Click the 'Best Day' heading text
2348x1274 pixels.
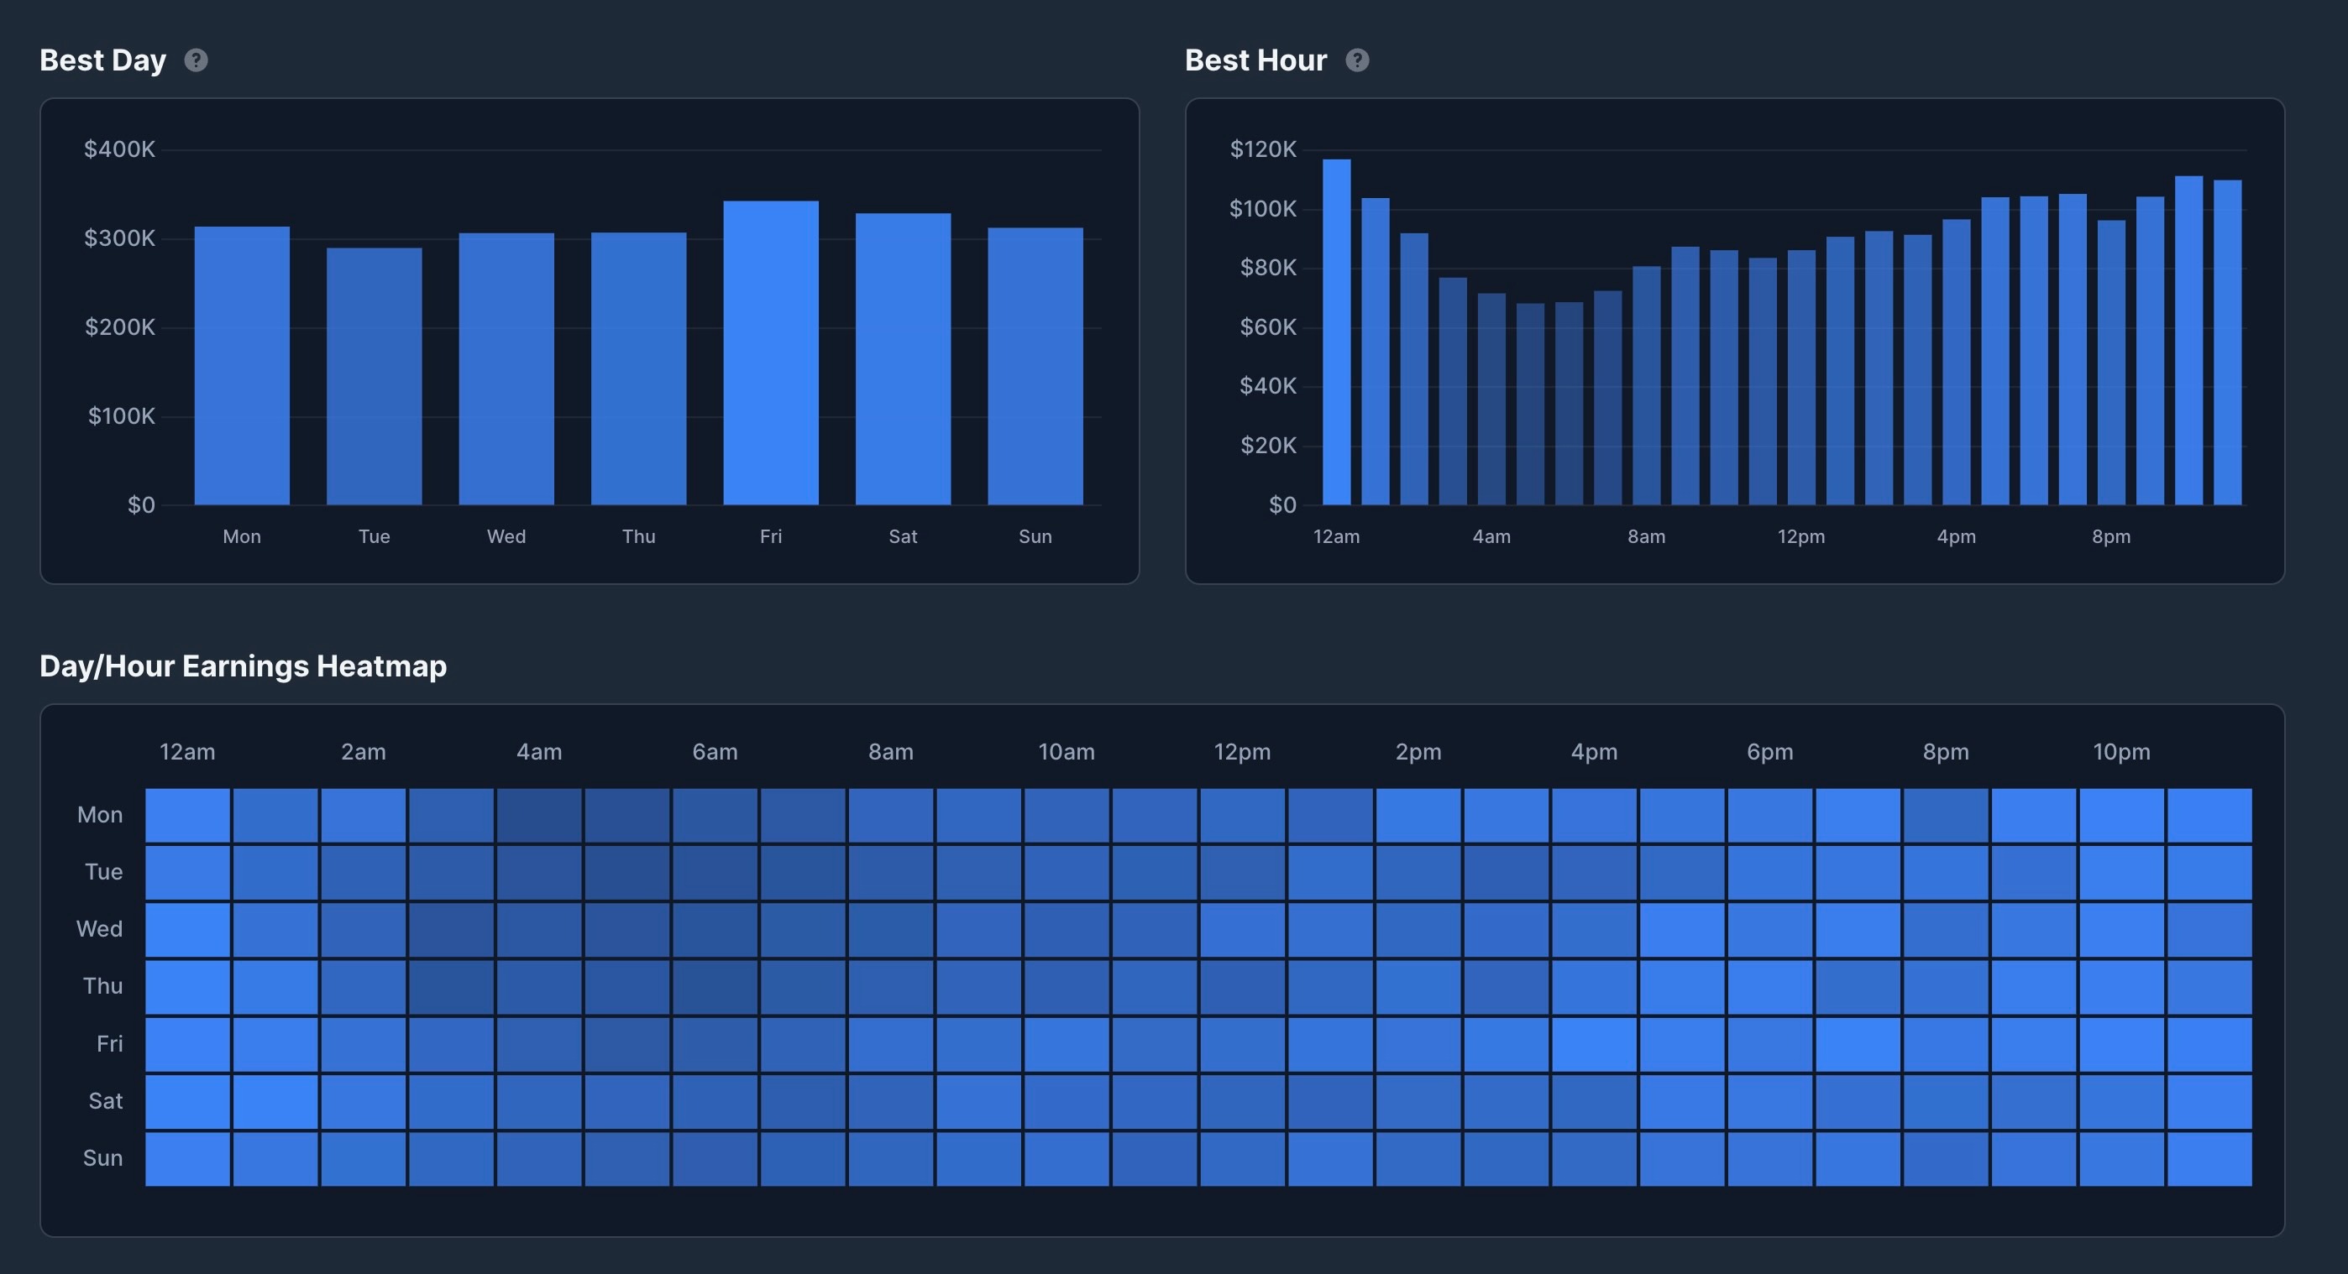coord(103,60)
